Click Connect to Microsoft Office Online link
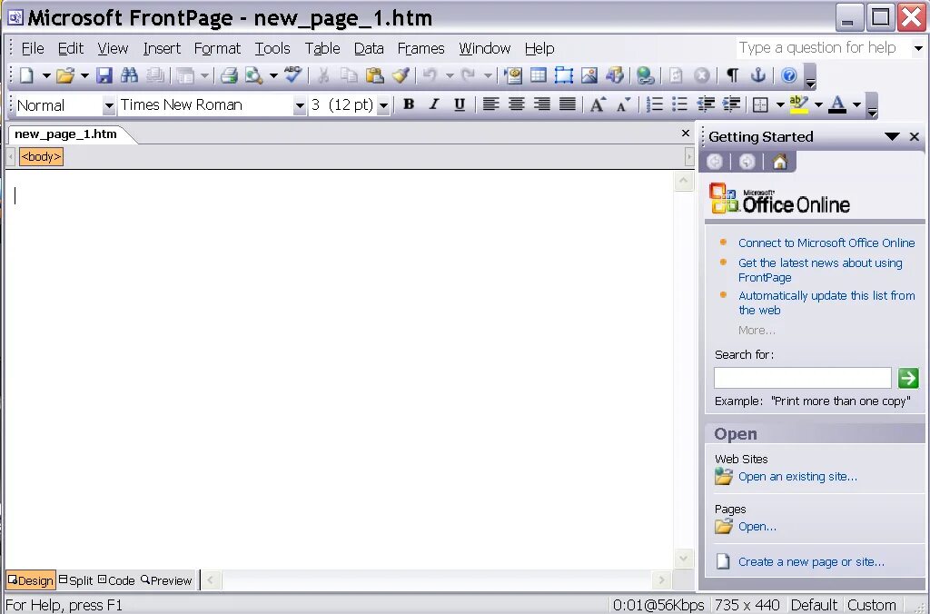Image resolution: width=930 pixels, height=614 pixels. click(x=826, y=243)
